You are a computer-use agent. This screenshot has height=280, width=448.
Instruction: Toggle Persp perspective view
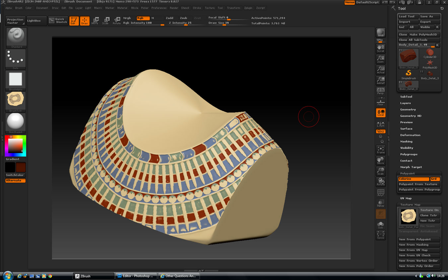pos(381,91)
